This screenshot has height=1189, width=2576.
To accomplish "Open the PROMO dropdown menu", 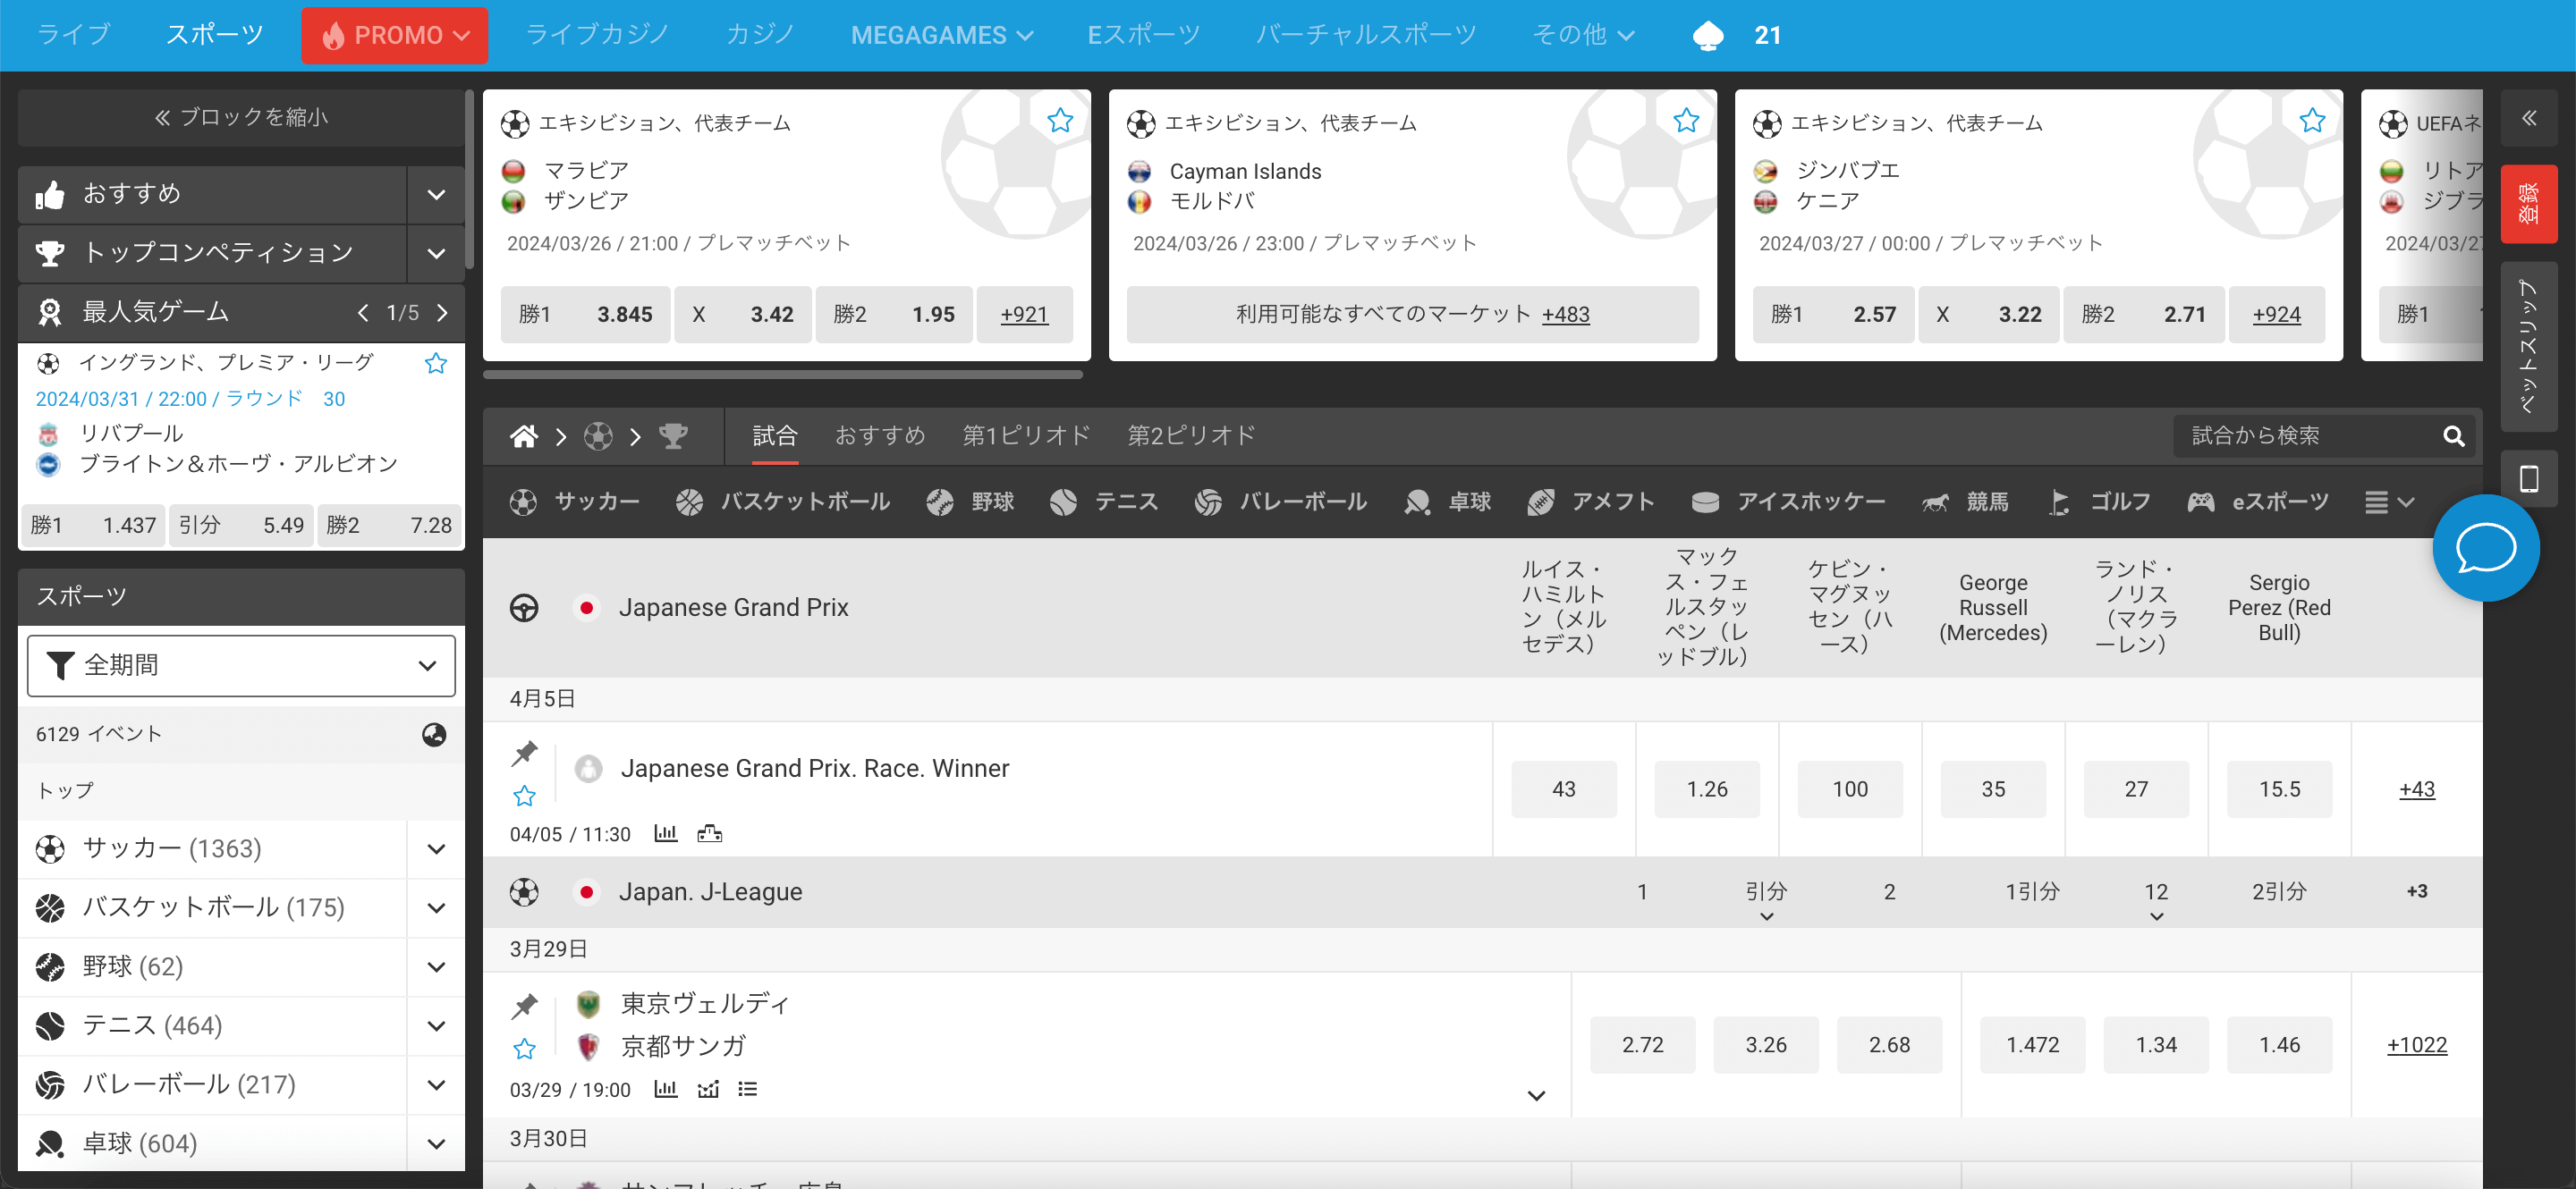I will pyautogui.click(x=395, y=36).
